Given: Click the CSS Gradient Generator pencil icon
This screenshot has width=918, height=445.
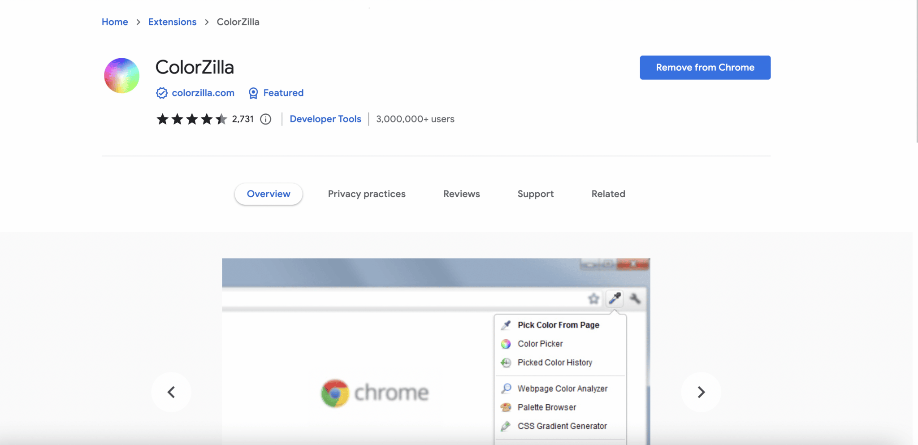Looking at the screenshot, I should [x=506, y=426].
